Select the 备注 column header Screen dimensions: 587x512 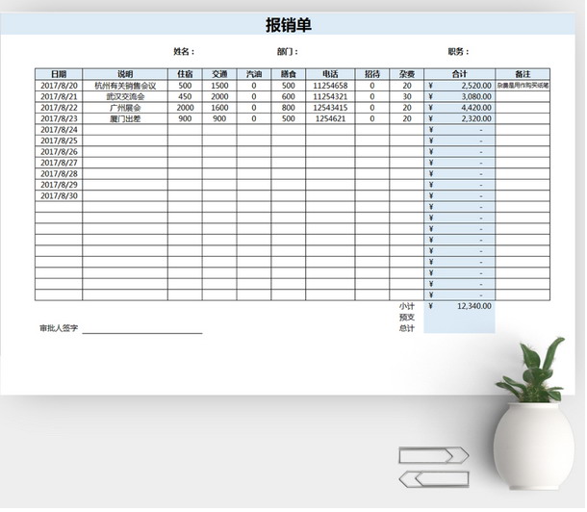pyautogui.click(x=523, y=74)
